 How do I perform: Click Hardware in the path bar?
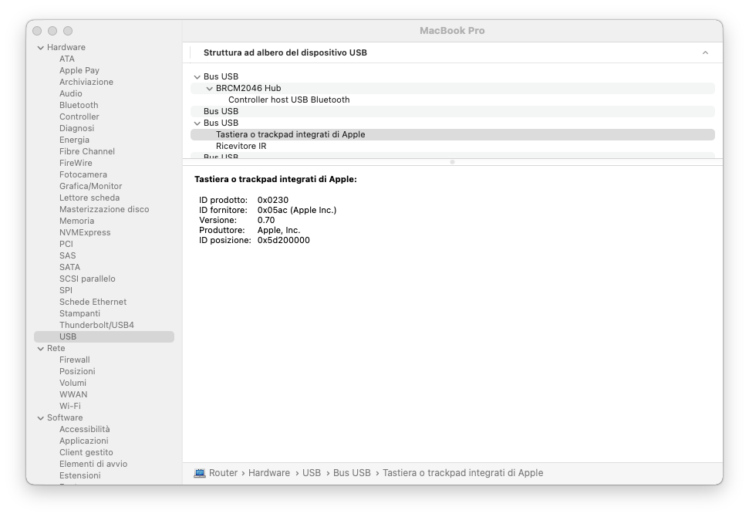click(x=269, y=473)
